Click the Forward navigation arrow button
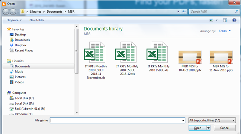This screenshot has height=134, width=241. [x=13, y=12]
